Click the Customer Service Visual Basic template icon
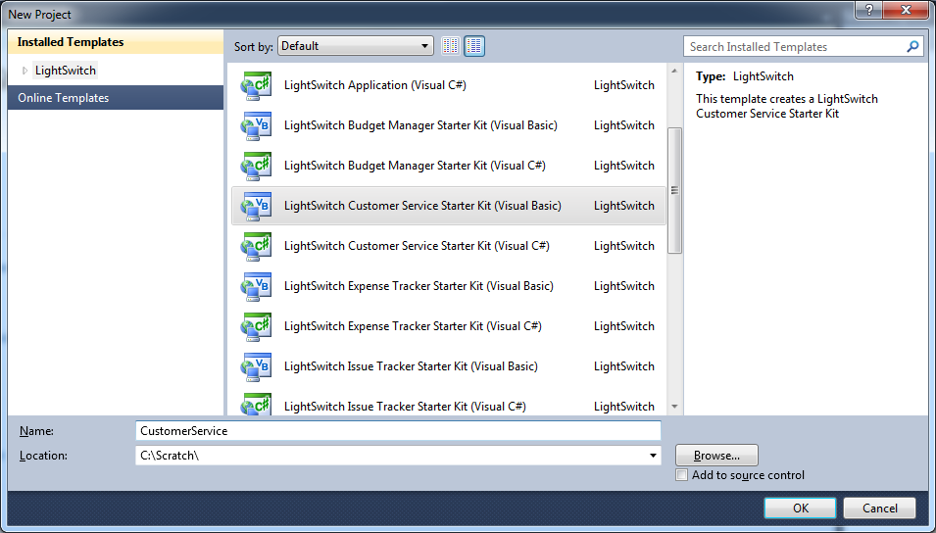 [256, 206]
